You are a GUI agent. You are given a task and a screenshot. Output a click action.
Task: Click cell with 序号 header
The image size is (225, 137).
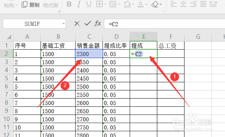(27, 45)
